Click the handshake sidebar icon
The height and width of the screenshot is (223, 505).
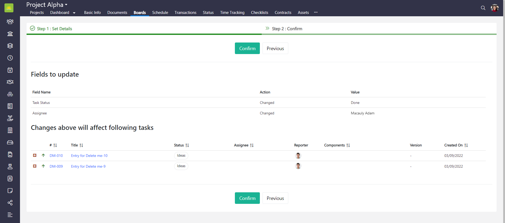[x=10, y=82]
